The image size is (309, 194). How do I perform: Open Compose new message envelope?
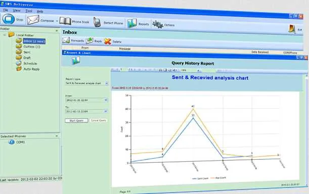[33, 20]
